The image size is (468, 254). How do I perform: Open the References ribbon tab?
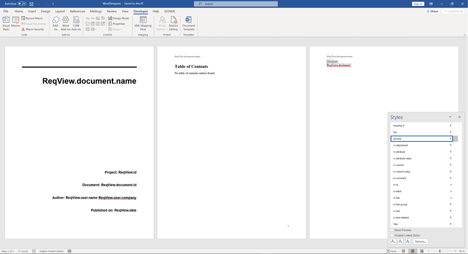(77, 11)
